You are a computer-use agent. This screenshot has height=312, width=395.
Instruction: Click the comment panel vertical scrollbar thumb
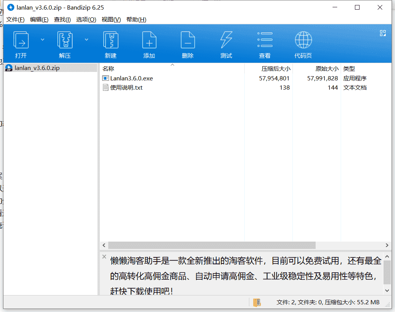(x=387, y=272)
